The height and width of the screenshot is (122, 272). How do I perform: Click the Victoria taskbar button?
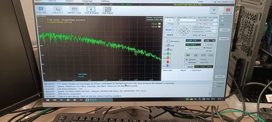tap(98, 100)
